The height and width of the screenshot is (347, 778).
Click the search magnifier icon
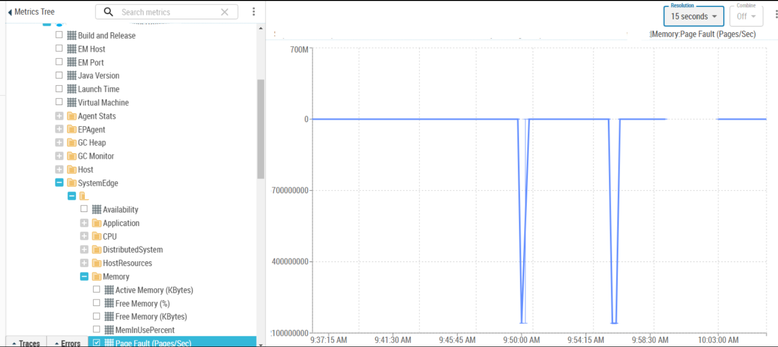point(108,12)
